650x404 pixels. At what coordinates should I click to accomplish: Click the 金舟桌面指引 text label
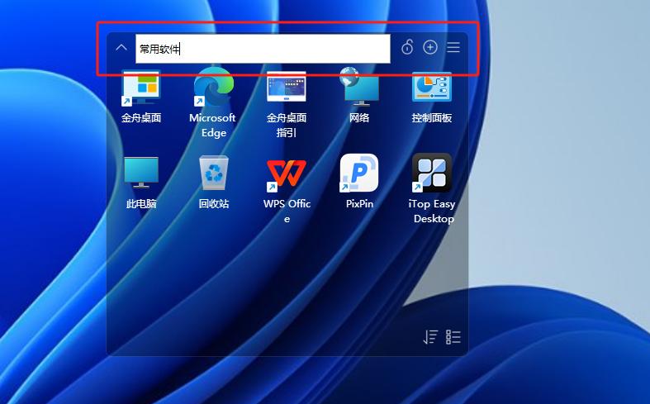click(286, 125)
